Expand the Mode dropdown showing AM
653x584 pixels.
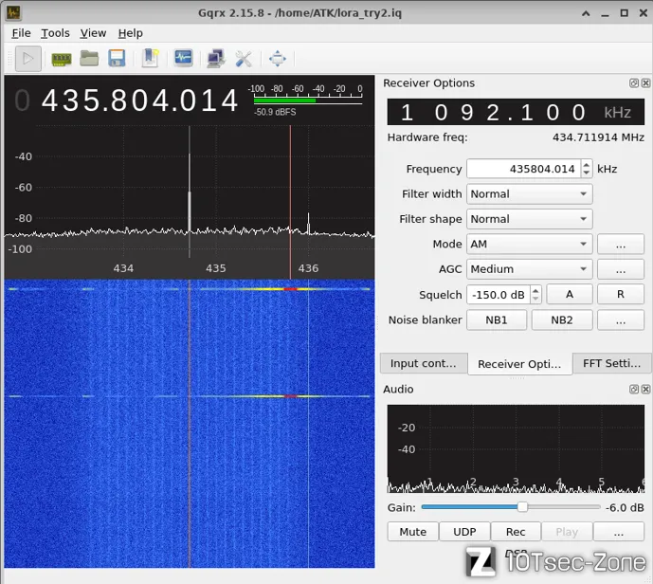[x=529, y=244]
